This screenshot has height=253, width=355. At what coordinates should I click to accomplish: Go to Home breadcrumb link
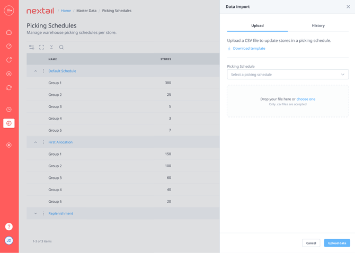(x=66, y=11)
